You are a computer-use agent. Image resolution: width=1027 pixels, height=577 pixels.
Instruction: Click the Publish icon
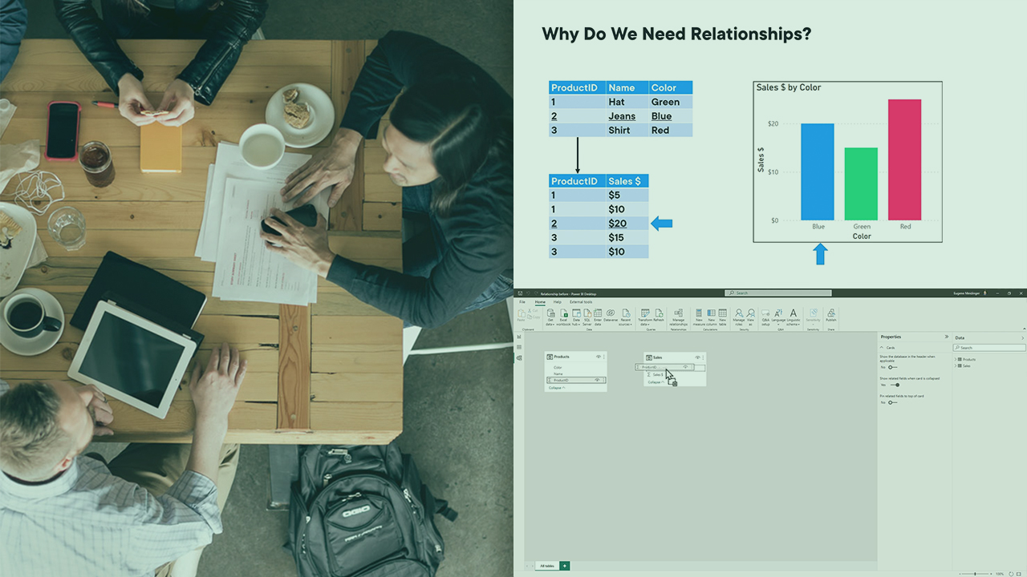coord(830,315)
